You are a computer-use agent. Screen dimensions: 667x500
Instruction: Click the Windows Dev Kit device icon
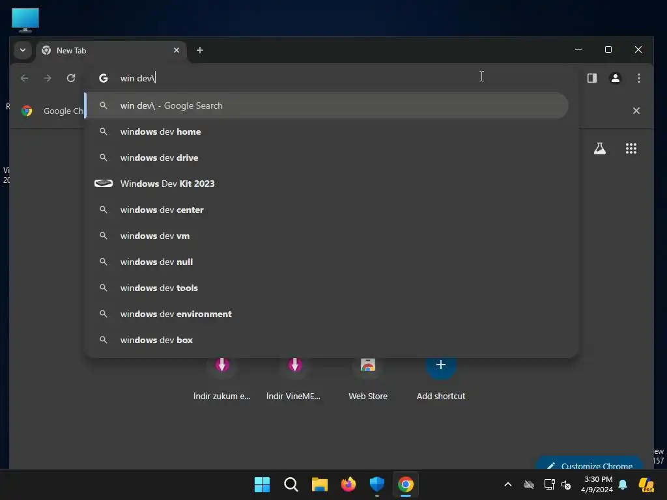point(104,183)
